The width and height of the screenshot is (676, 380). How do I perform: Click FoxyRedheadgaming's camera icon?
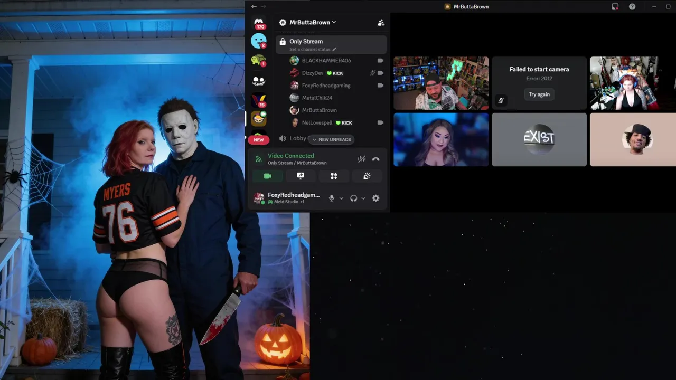(380, 85)
